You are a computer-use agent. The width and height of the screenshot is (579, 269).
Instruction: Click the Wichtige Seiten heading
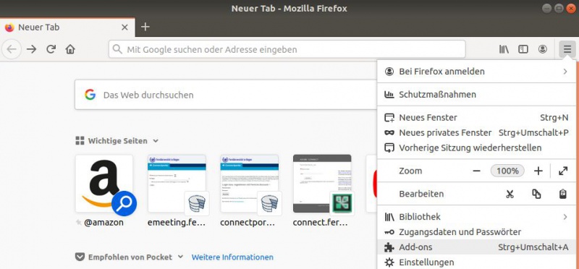coord(117,141)
